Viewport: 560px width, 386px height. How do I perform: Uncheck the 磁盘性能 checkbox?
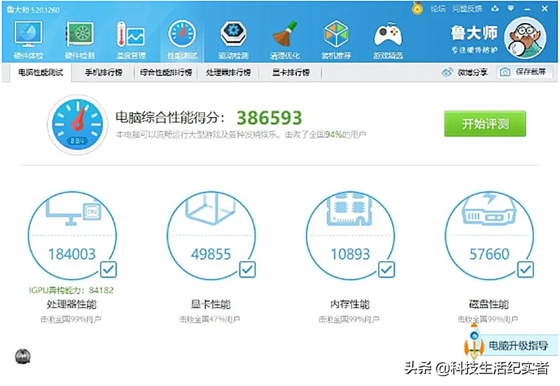(526, 270)
